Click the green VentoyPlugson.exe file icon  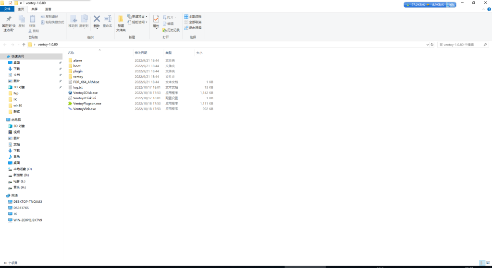[x=70, y=104]
